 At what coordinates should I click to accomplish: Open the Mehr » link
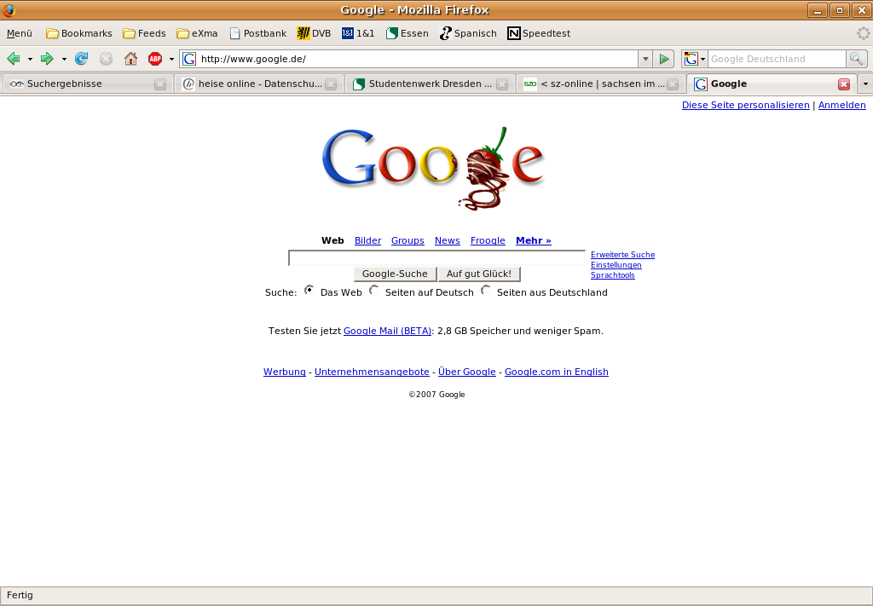click(534, 240)
